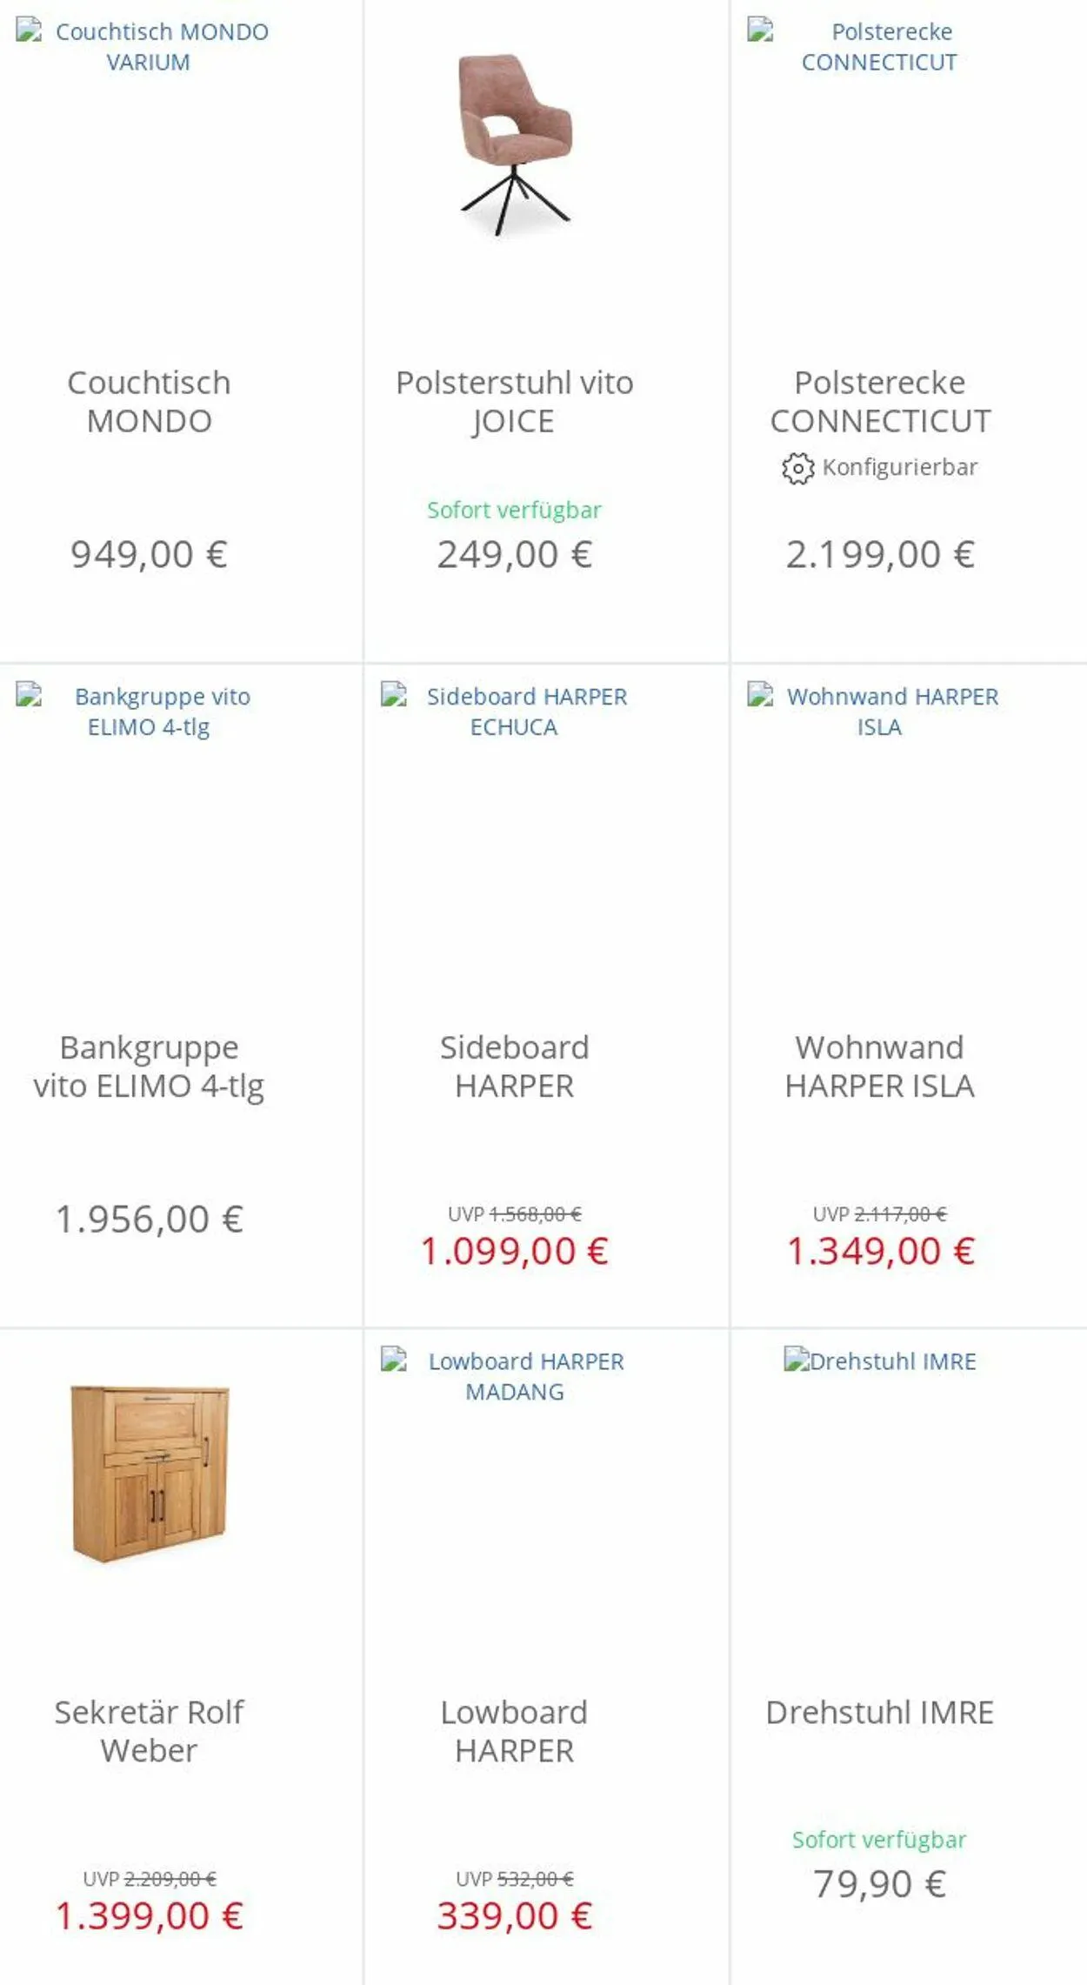Click broken image icon for Lowboard HARPER MADANG
This screenshot has width=1087, height=1985.
point(394,1360)
